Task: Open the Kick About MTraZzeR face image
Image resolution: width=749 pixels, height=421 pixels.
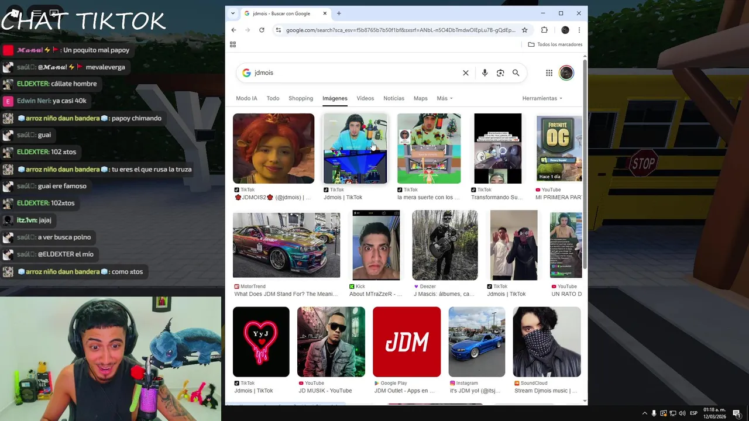Action: click(x=376, y=245)
